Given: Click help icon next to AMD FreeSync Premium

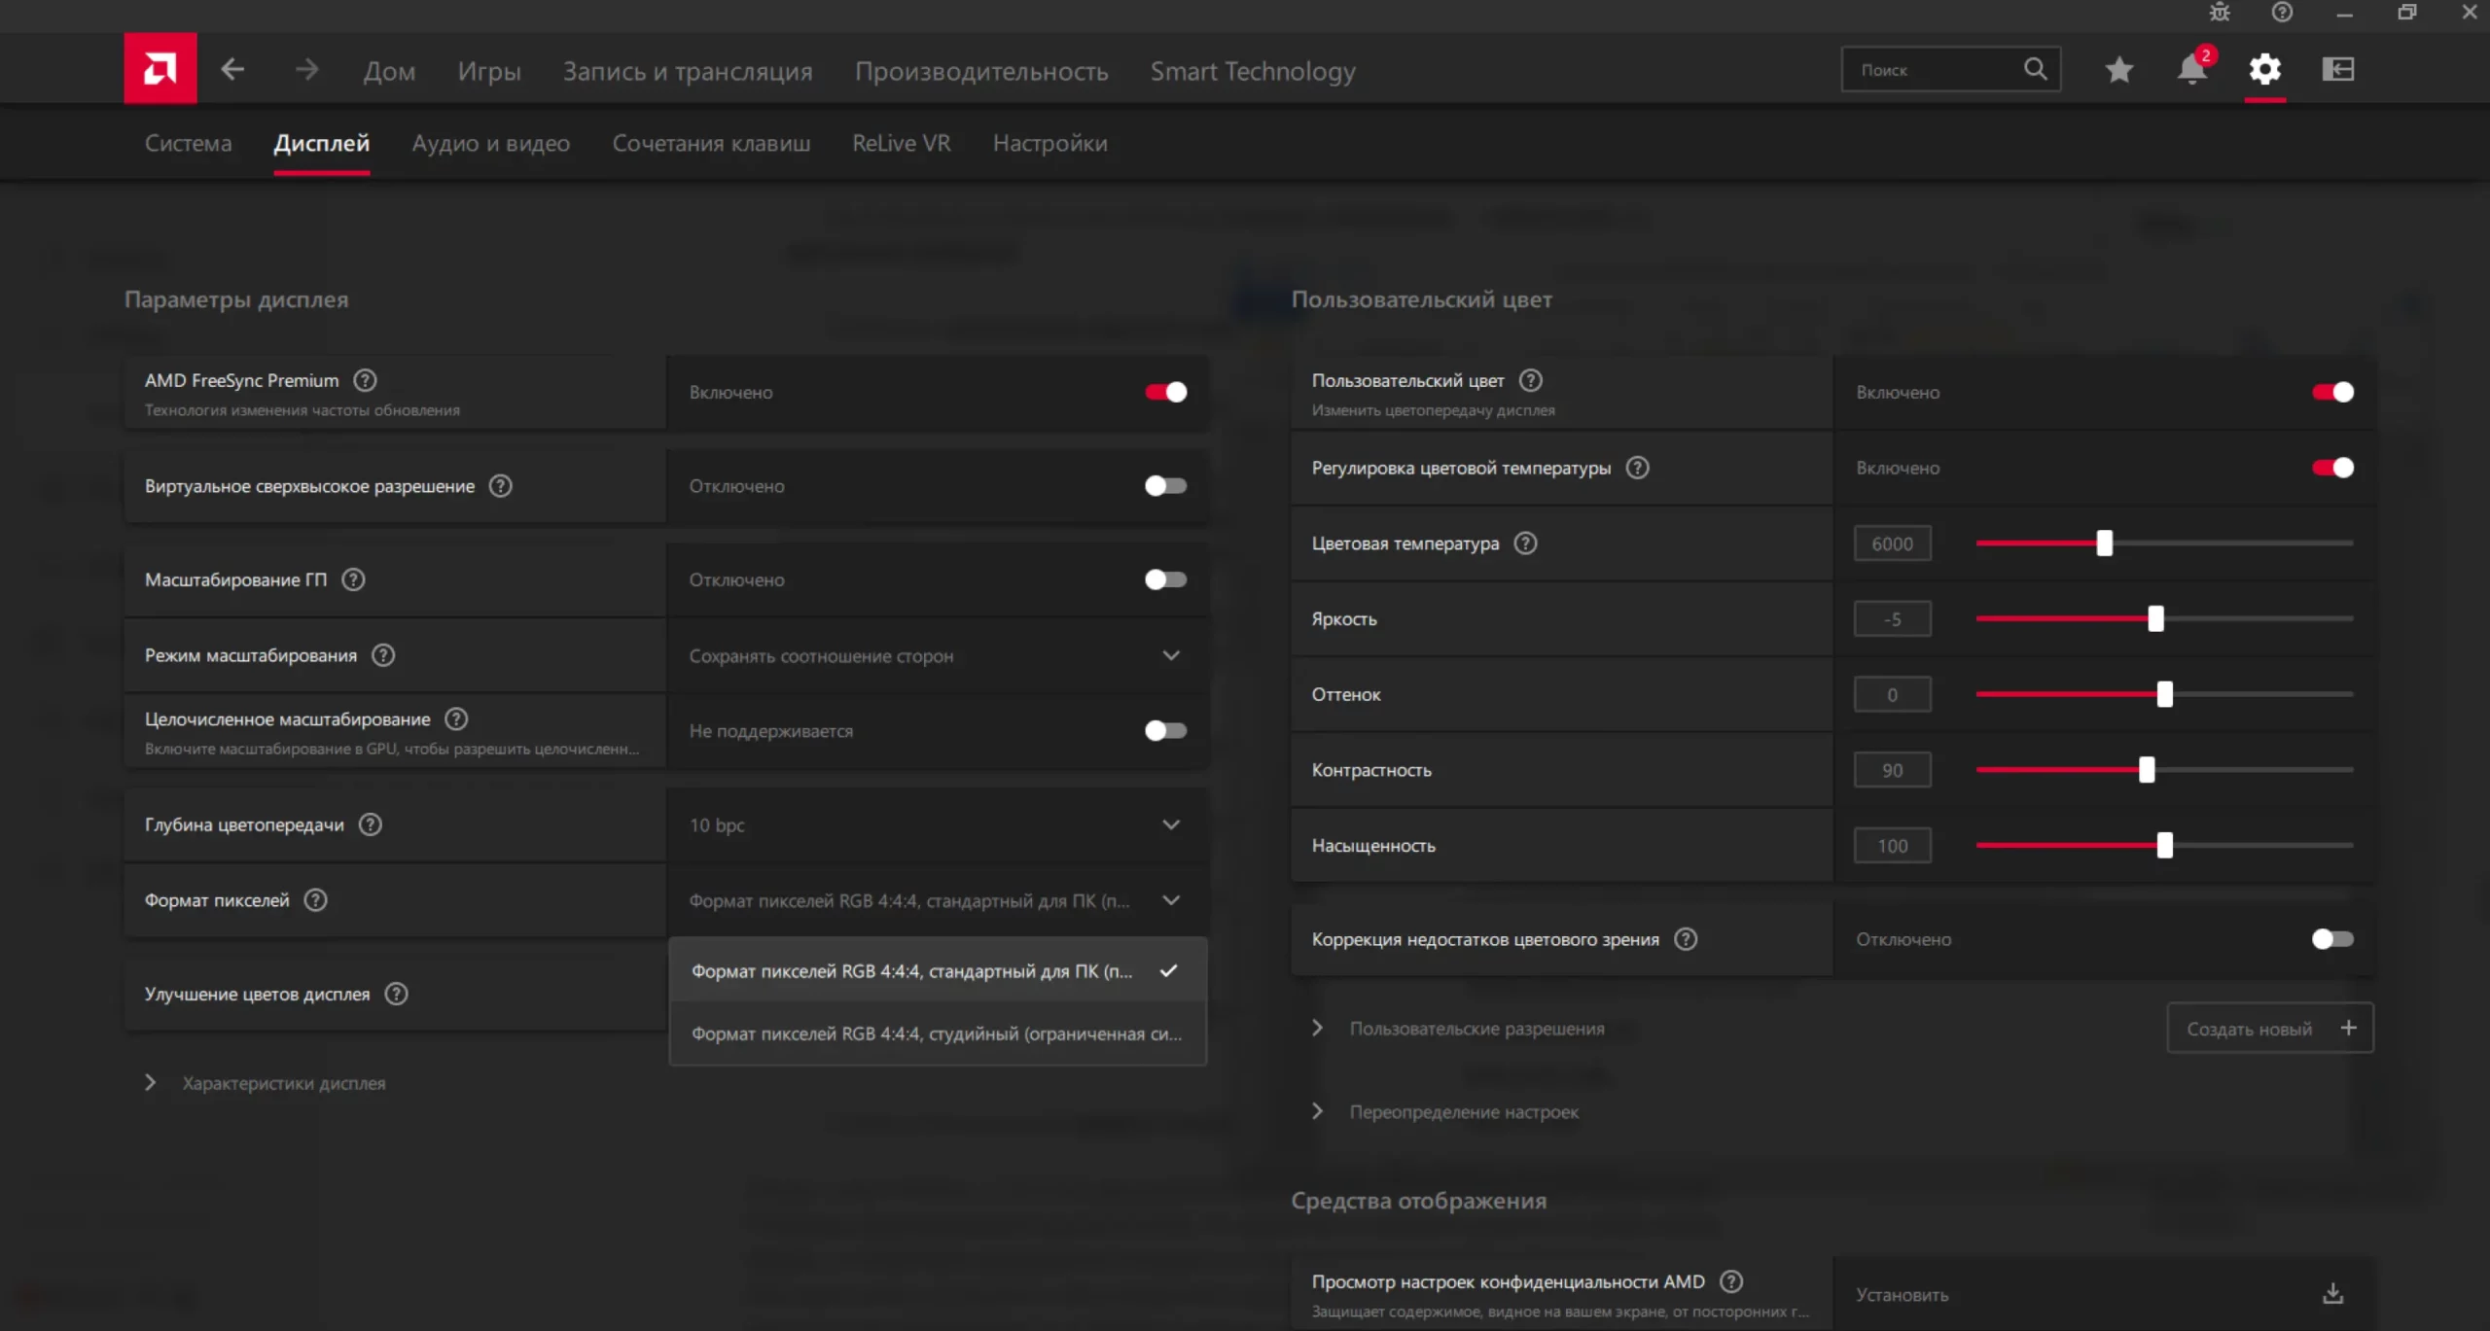Looking at the screenshot, I should click(x=365, y=380).
